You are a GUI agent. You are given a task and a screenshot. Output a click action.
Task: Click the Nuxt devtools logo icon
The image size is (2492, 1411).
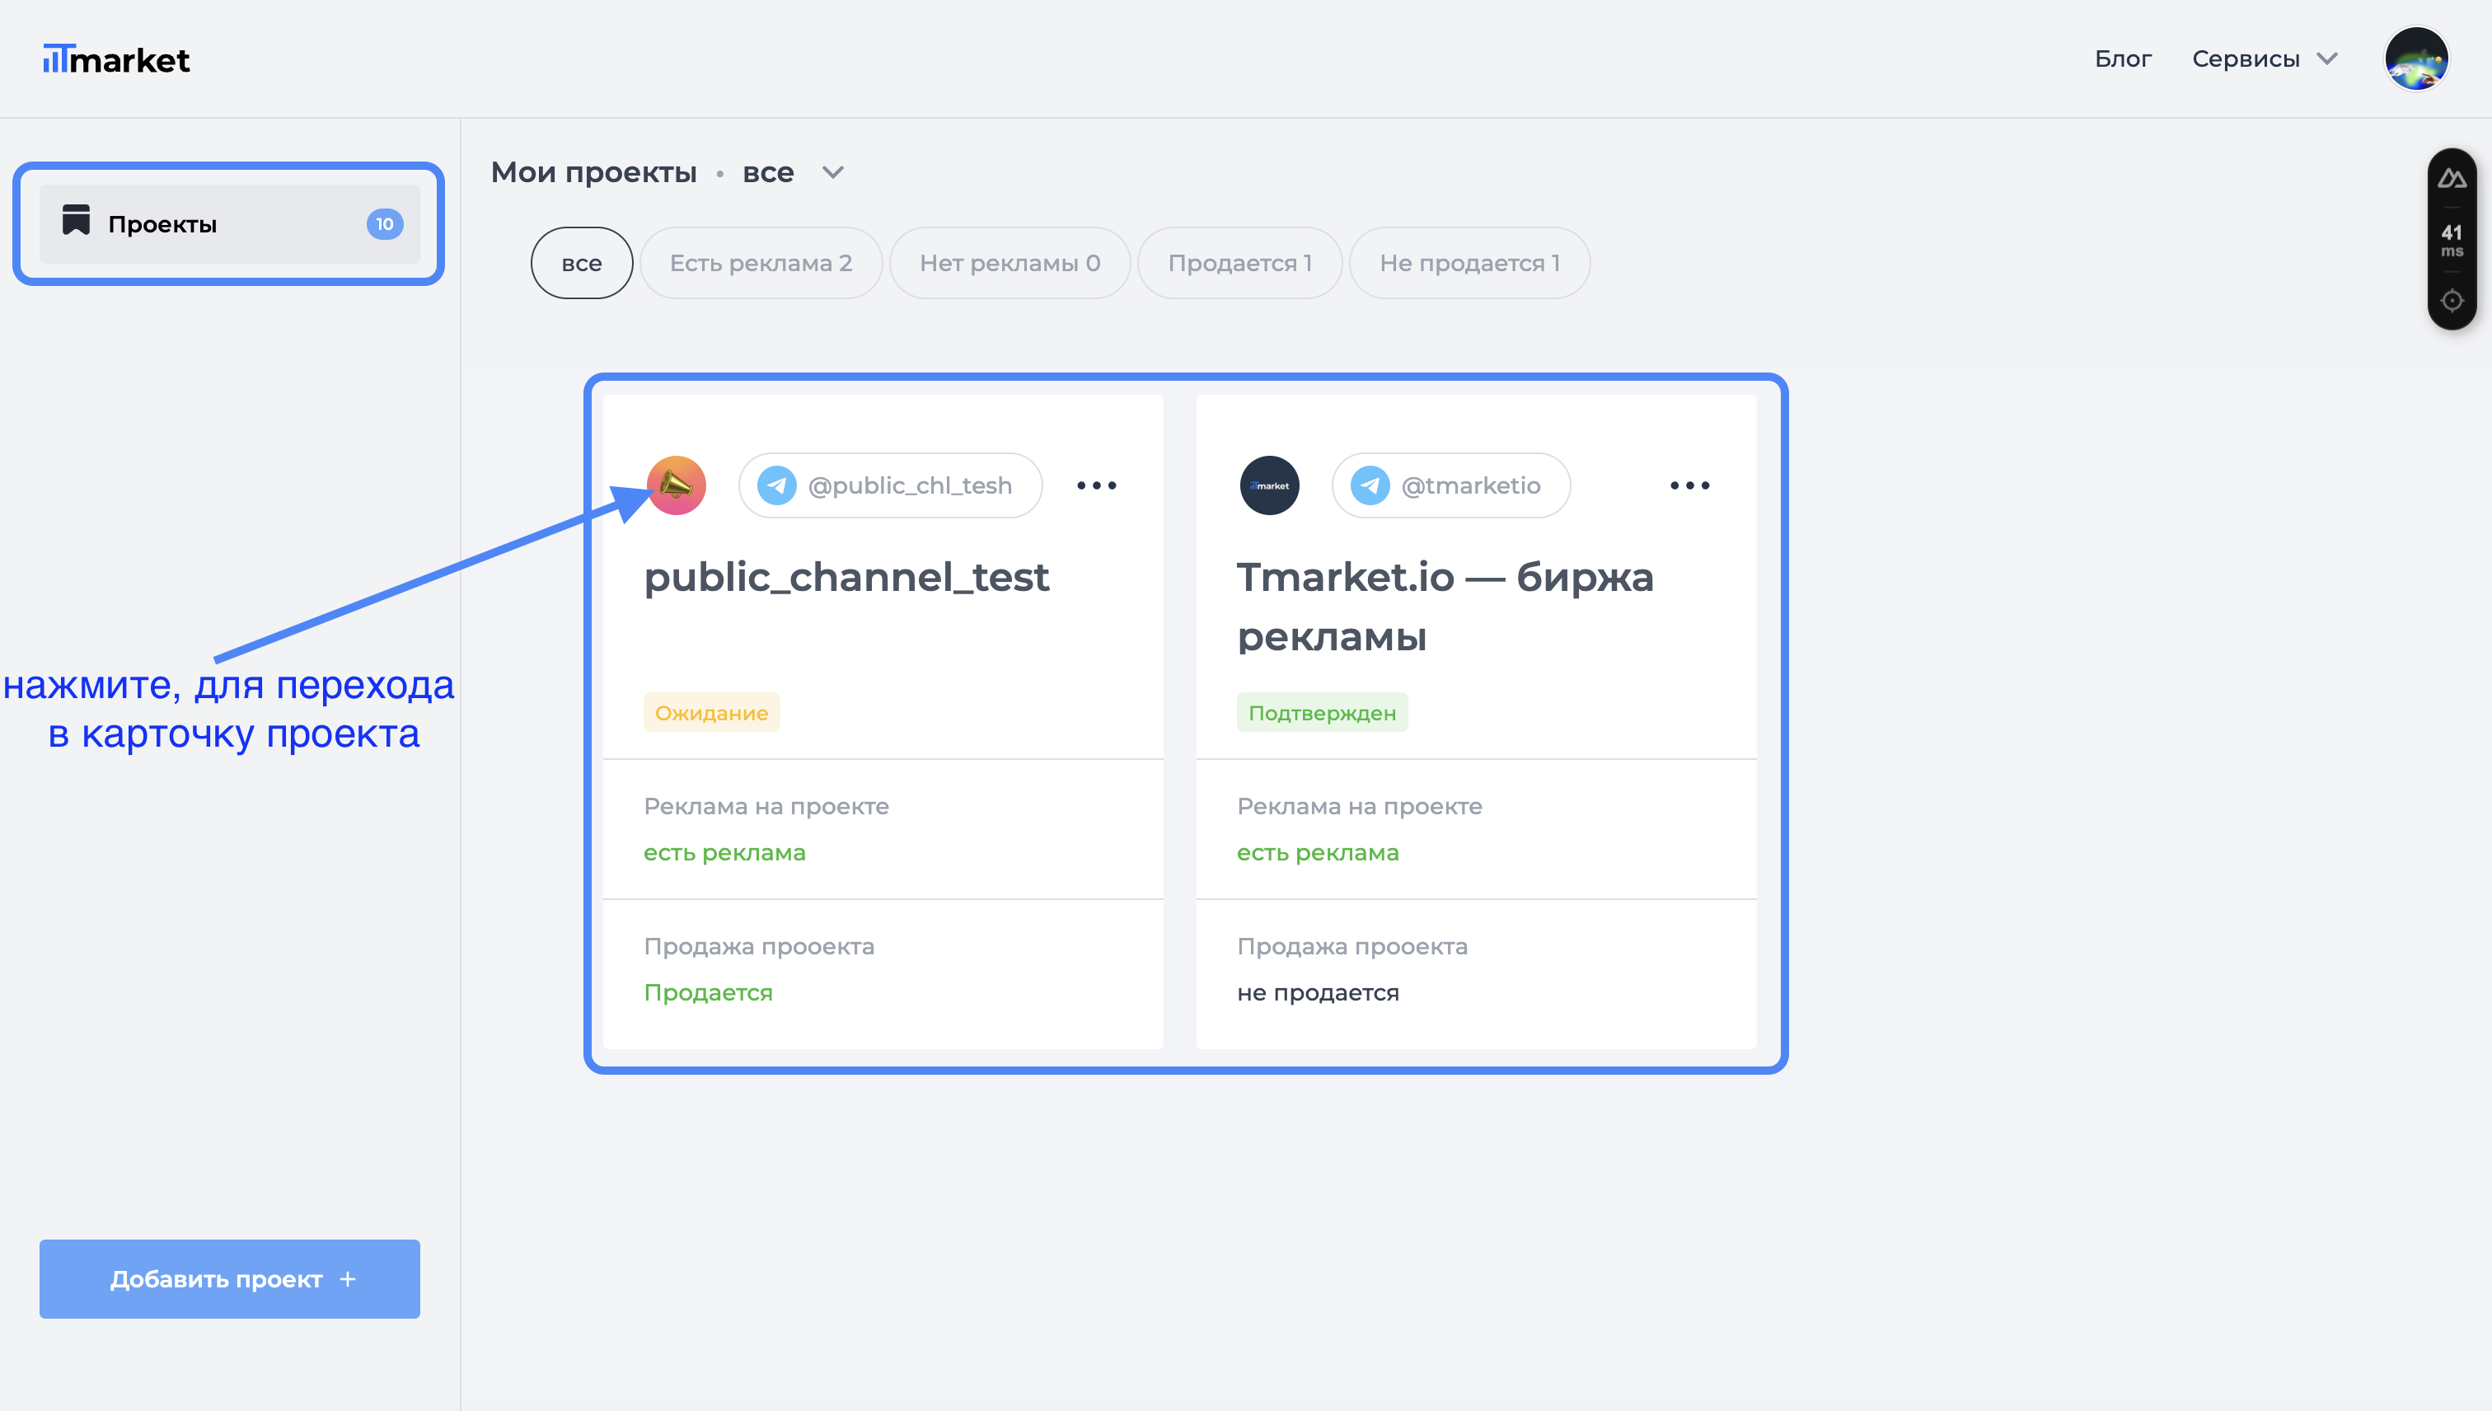(x=2452, y=178)
